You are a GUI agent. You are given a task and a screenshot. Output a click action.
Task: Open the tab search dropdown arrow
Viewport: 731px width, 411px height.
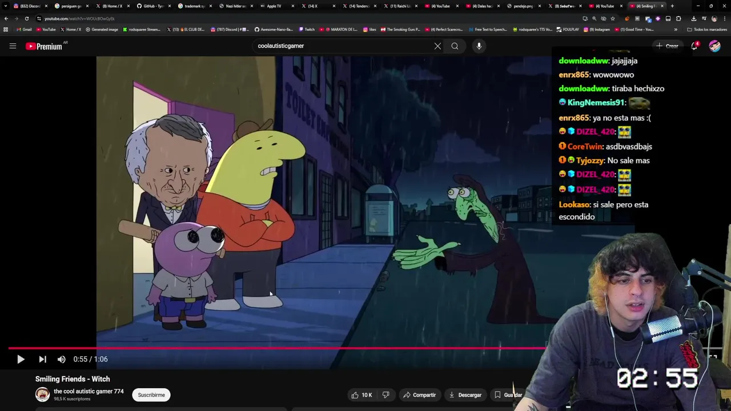click(x=6, y=6)
